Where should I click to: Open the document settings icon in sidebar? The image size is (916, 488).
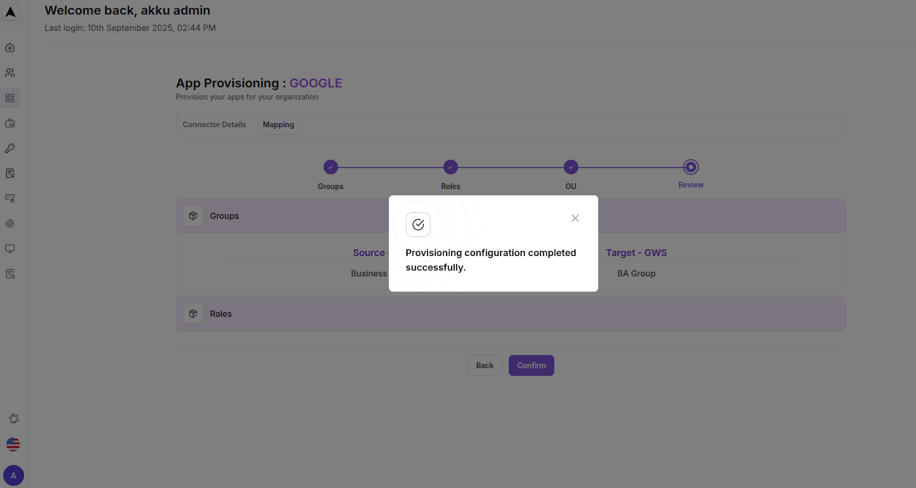10,174
